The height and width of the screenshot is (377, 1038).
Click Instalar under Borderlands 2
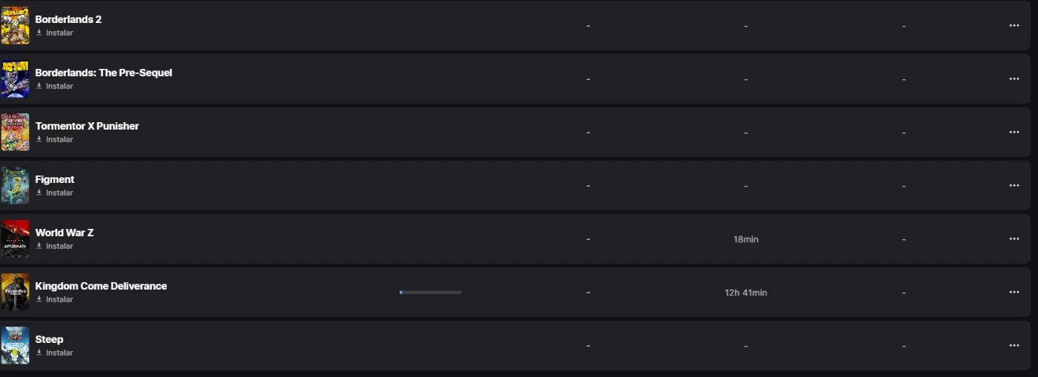55,33
